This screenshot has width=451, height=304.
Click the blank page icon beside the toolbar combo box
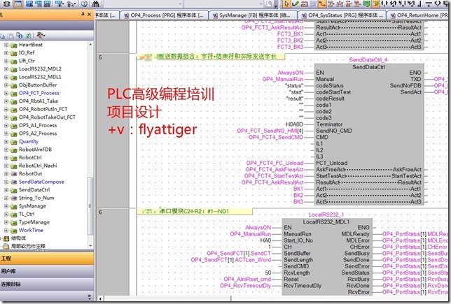[x=269, y=3]
